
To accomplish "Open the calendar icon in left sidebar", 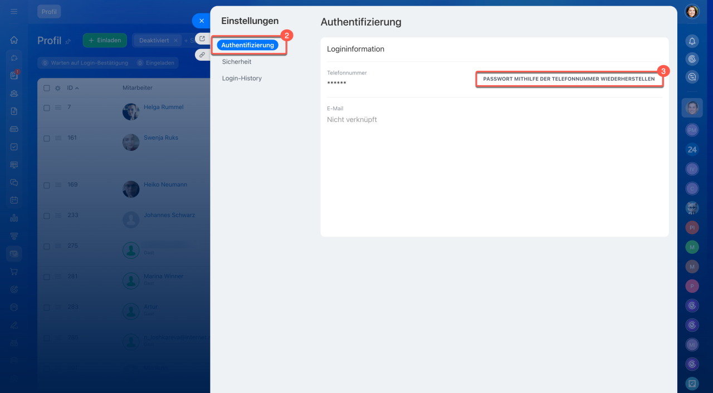I will tap(14, 200).
